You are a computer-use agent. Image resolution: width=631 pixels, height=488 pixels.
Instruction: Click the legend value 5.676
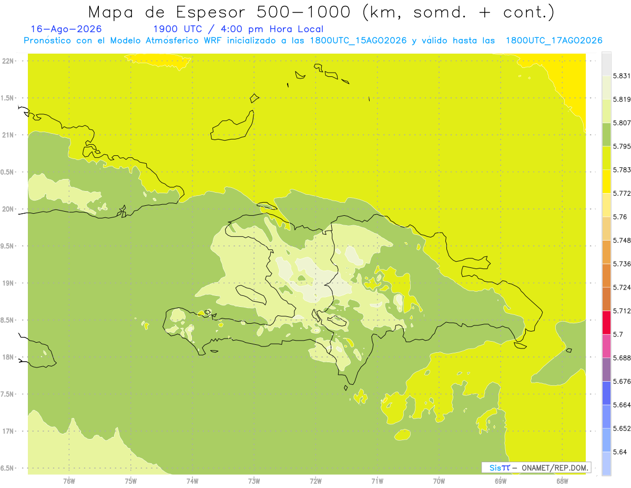[x=622, y=382]
